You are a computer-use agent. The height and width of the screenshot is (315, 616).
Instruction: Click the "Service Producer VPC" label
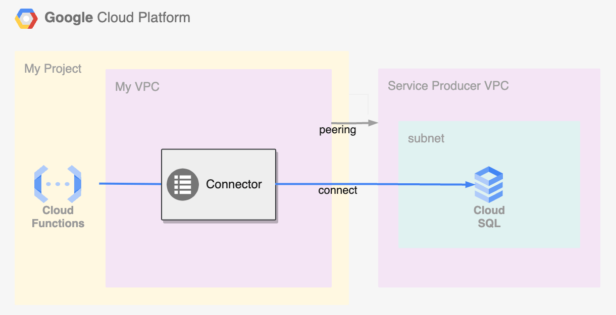tap(448, 86)
